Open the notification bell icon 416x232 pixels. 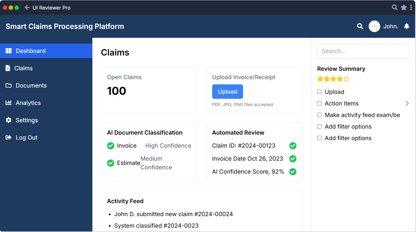[x=407, y=26]
